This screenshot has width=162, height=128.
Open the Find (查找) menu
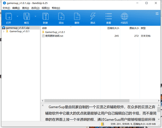[26, 8]
